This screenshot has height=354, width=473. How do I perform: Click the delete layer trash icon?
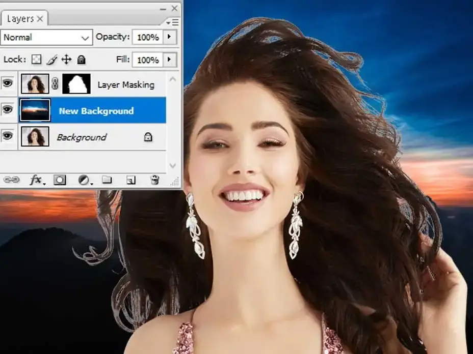click(x=154, y=180)
